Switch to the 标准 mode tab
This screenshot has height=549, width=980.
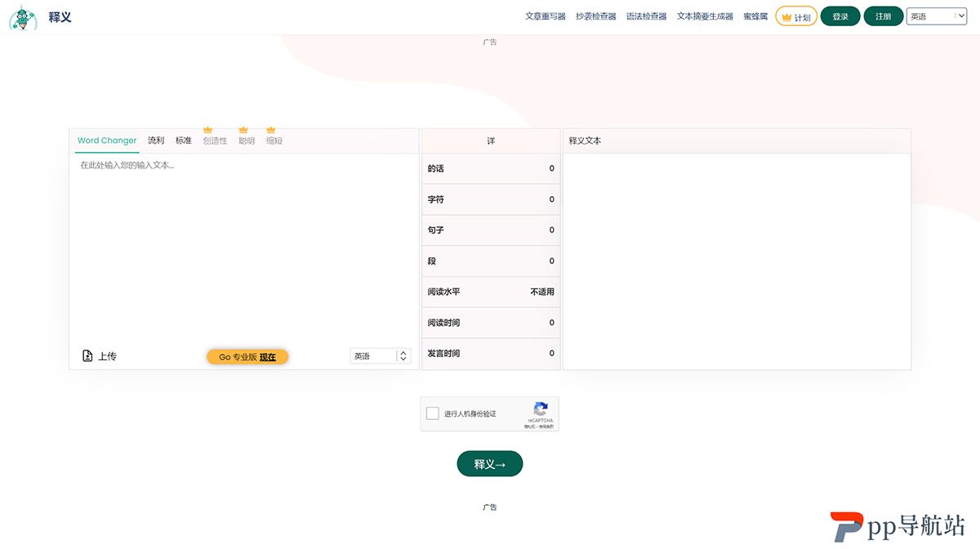(184, 141)
